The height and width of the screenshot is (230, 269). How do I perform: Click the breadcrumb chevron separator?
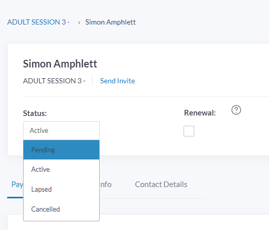pyautogui.click(x=79, y=22)
